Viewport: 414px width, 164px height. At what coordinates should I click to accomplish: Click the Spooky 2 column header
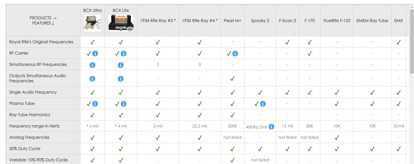pyautogui.click(x=260, y=20)
